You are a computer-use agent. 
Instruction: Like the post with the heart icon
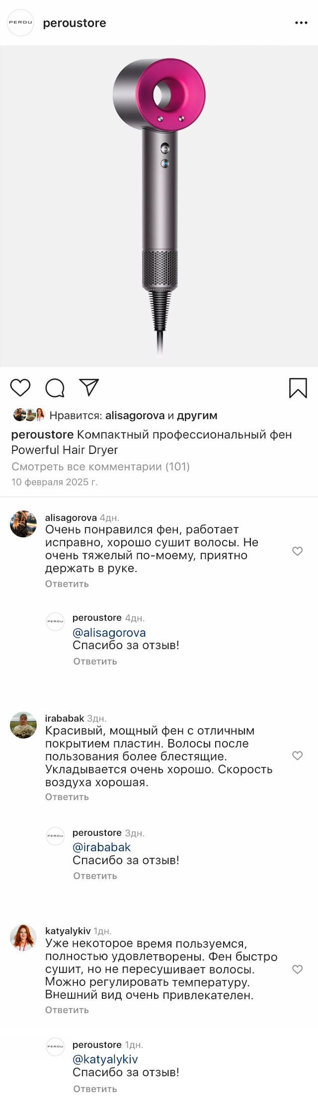pos(20,387)
